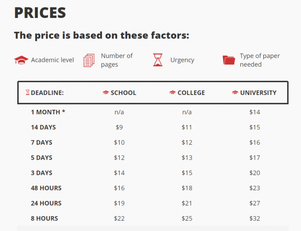
Task: Select the $21 college price for 24 hours
Action: [187, 203]
